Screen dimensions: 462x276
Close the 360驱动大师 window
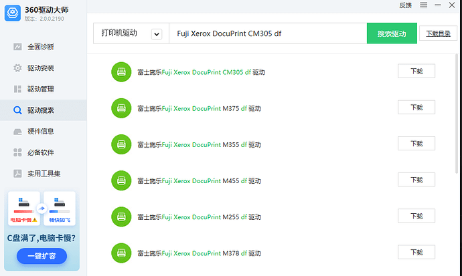tap(452, 5)
